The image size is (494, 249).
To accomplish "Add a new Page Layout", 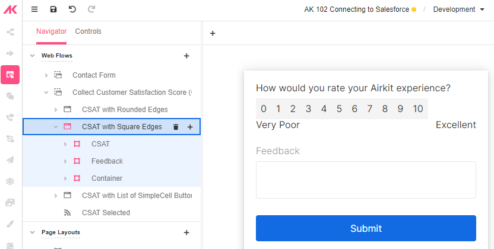I will click(x=186, y=232).
